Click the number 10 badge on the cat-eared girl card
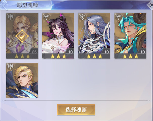Image resolution: width=153 pixels, height=121 pixels. (70, 52)
